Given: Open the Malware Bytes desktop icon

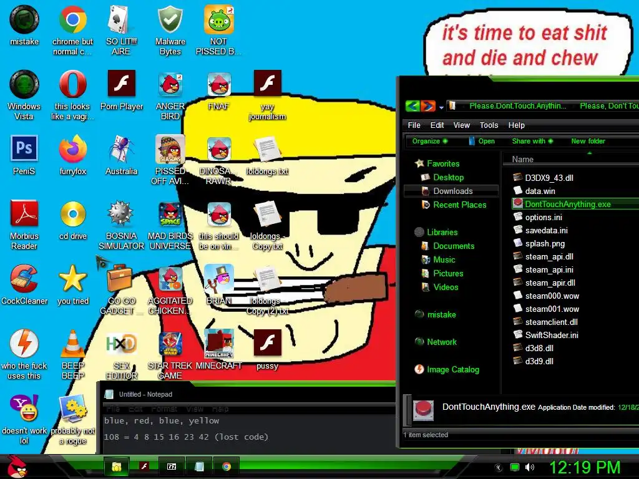Looking at the screenshot, I should pyautogui.click(x=170, y=31).
